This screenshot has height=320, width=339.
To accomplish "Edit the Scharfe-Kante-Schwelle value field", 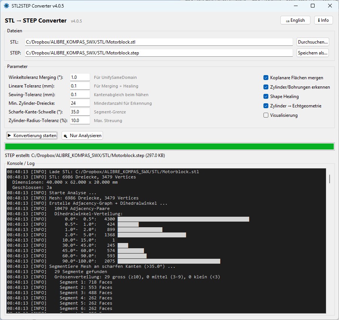I will (80, 112).
